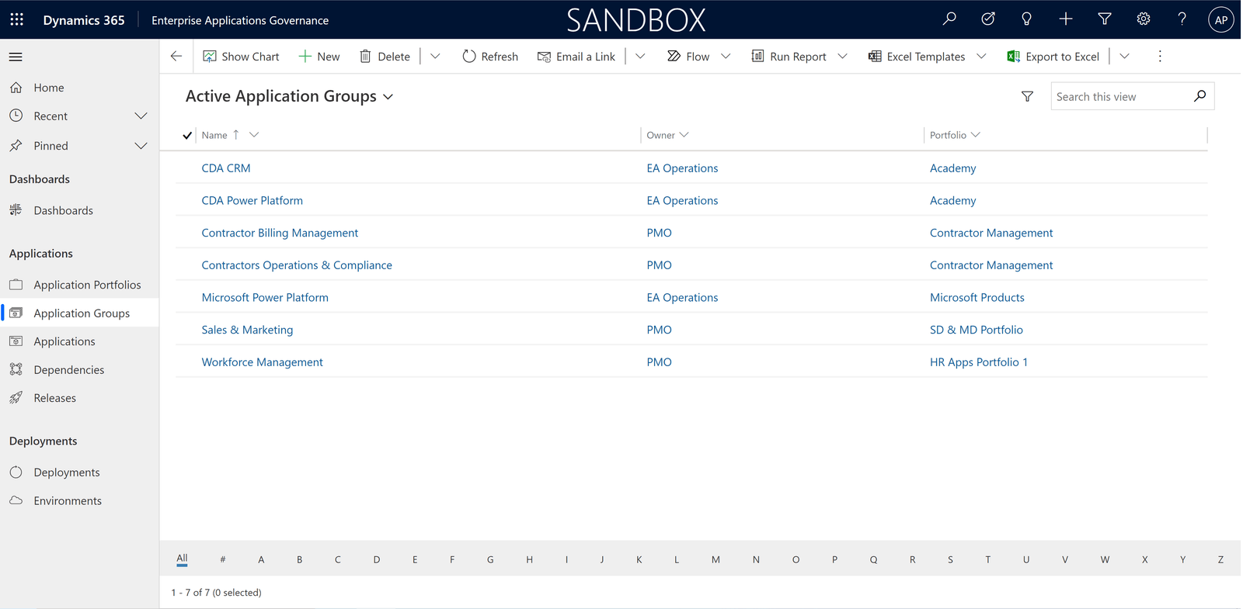Open the HR Apps Portfolio 1 link
Viewport: 1243px width, 609px height.
tap(979, 362)
